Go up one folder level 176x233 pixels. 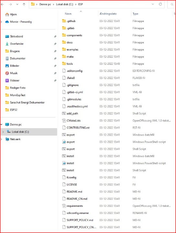tap(24, 5)
